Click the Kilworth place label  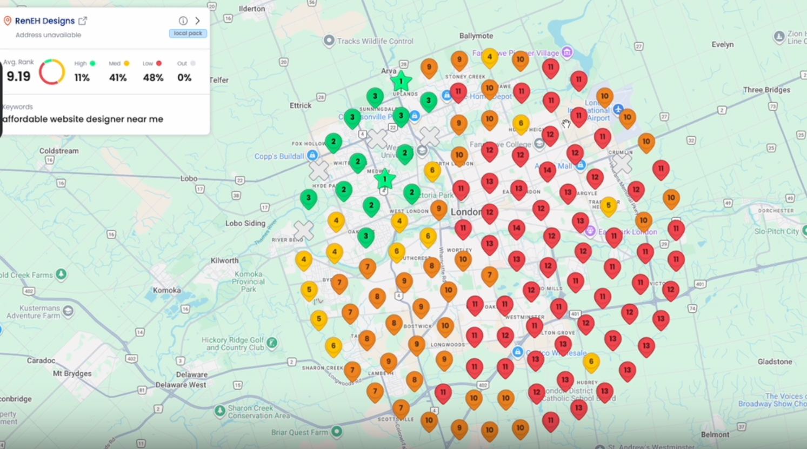224,260
